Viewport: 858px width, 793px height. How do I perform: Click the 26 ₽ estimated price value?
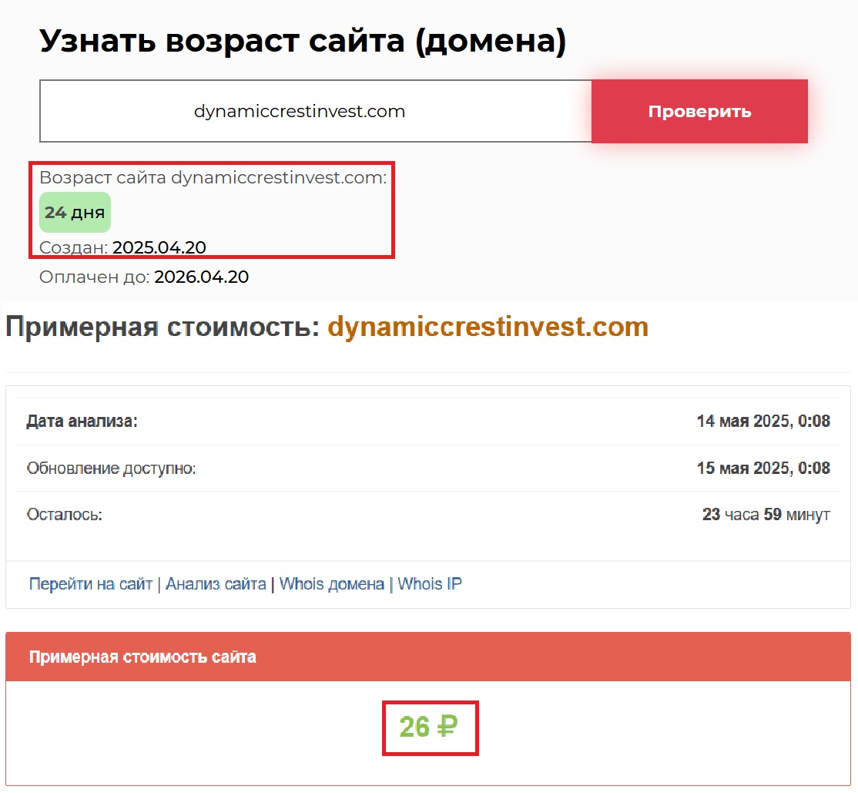coord(428,727)
